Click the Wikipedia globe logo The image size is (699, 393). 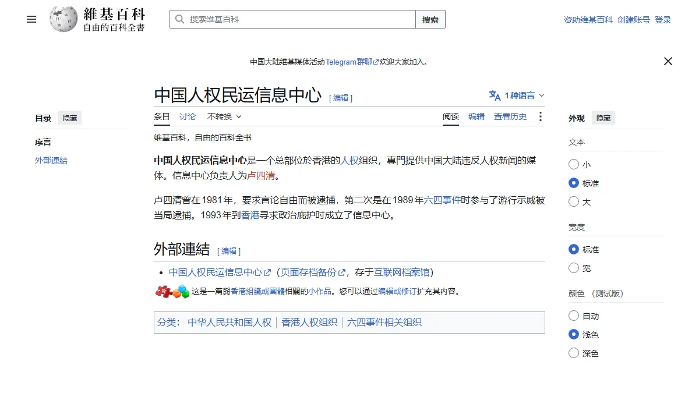coord(63,19)
